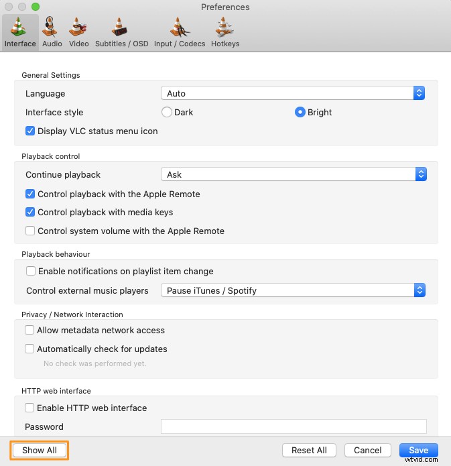451x466 pixels.
Task: Uncheck Control playback with the Apple Remote
Action: 30,194
